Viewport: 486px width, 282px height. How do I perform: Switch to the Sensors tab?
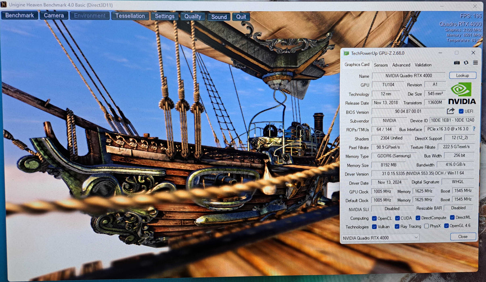[x=381, y=65]
